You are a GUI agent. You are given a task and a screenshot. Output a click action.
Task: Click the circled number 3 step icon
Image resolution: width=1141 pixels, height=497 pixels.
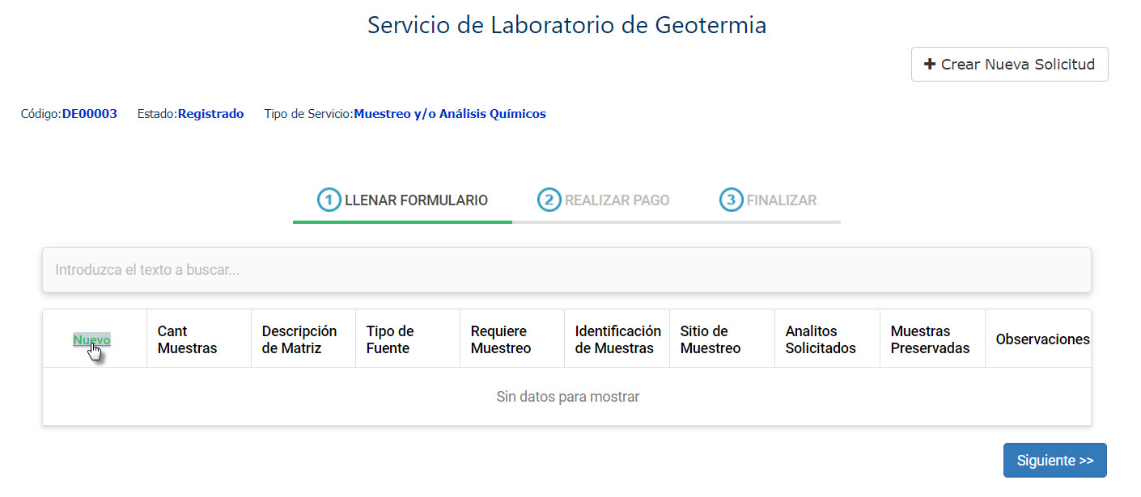732,200
